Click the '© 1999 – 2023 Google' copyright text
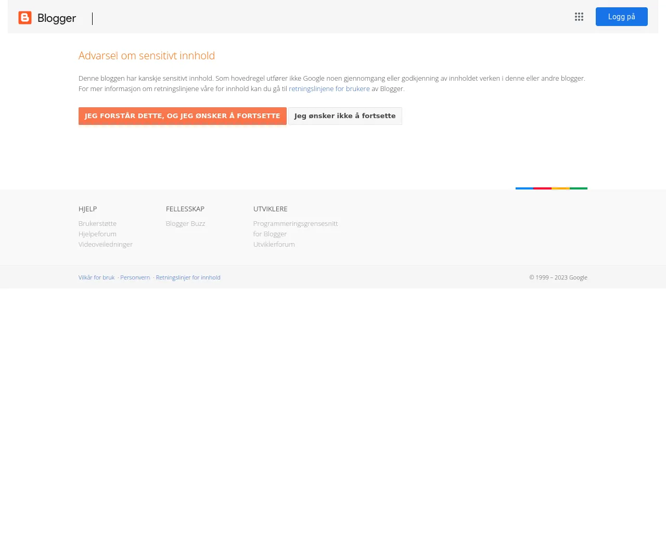 pyautogui.click(x=558, y=277)
